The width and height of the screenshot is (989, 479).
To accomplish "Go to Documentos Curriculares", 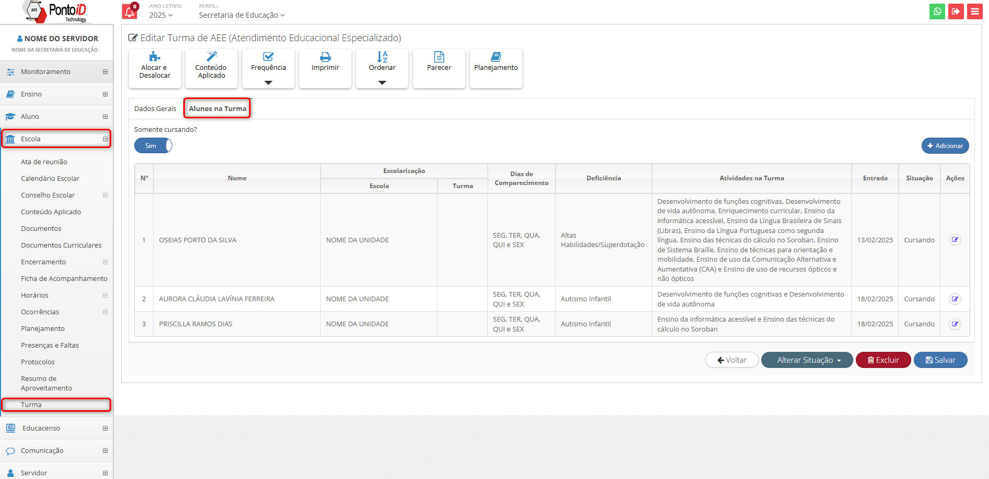I will coord(61,245).
